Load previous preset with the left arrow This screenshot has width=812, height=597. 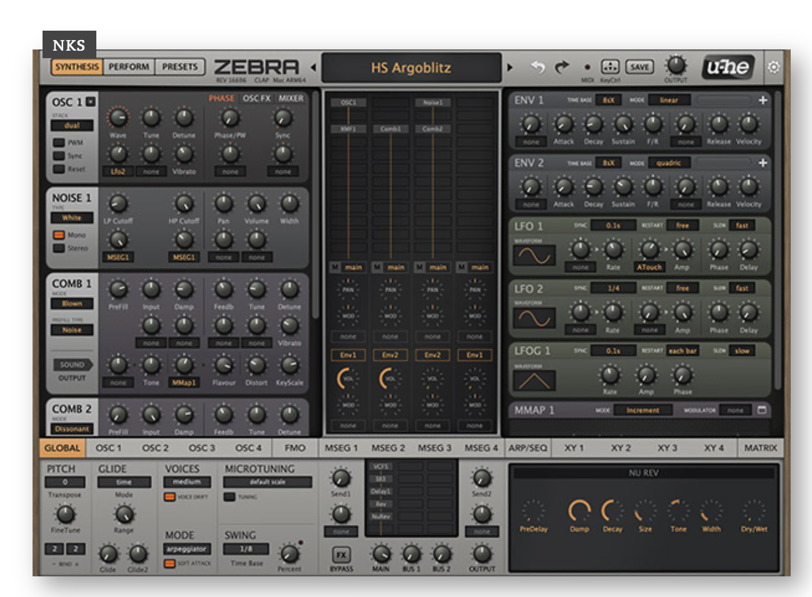pyautogui.click(x=313, y=67)
